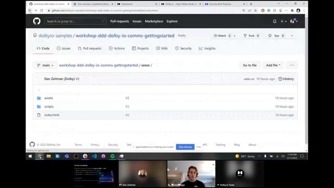Select the Insights tab
The height and width of the screenshot is (188, 334).
point(207,49)
